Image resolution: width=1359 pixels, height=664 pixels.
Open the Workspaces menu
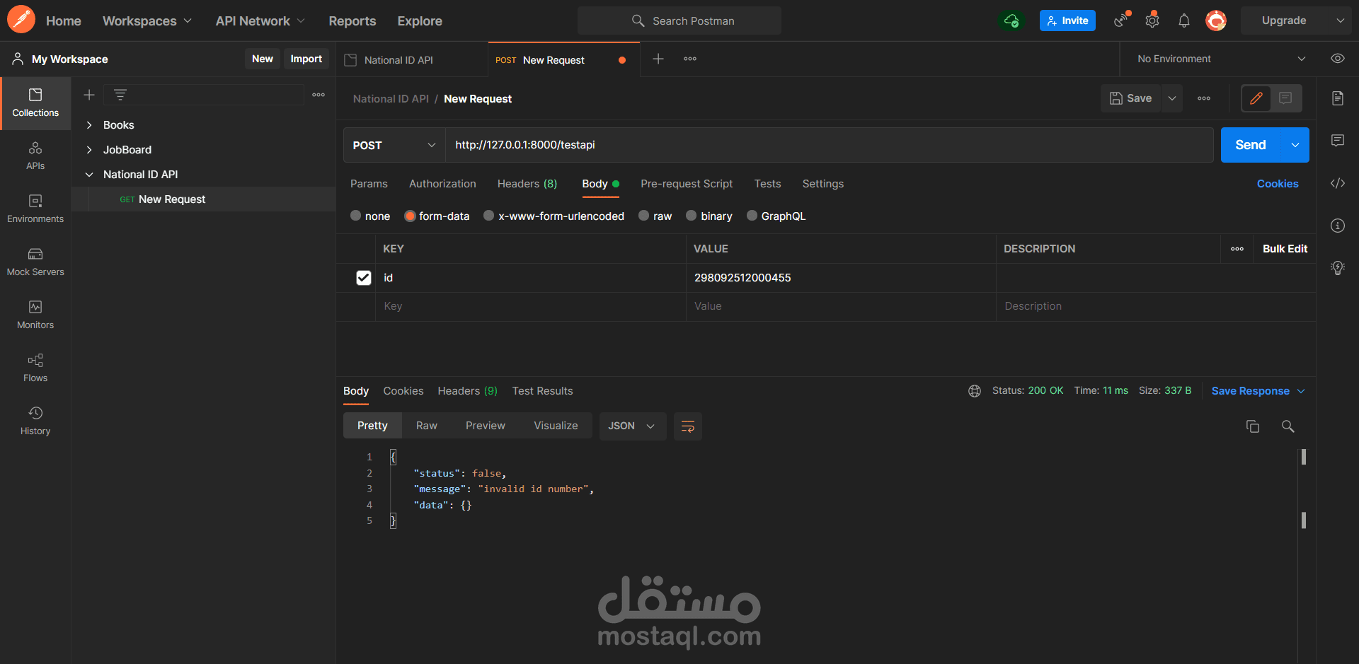click(147, 21)
